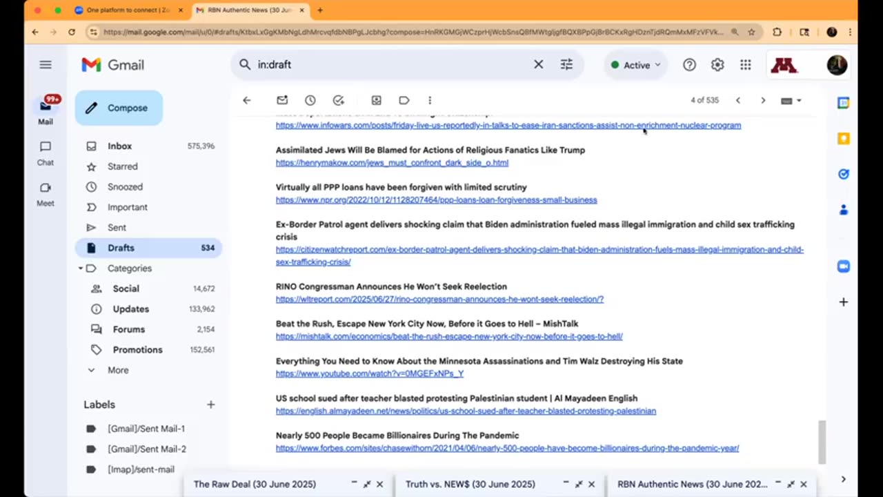Open the youtube.com watch link

(x=370, y=374)
